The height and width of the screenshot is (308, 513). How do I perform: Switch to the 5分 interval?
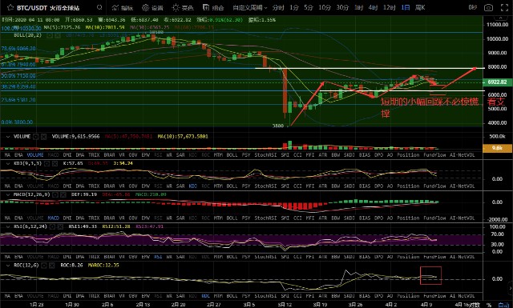308,7
